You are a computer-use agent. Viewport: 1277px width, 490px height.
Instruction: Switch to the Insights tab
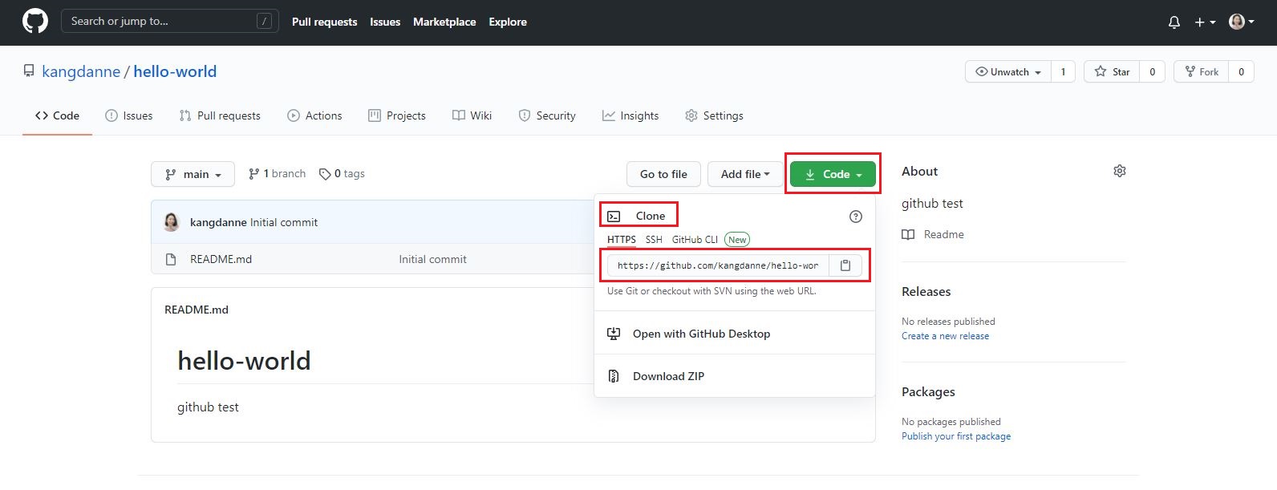pyautogui.click(x=630, y=115)
